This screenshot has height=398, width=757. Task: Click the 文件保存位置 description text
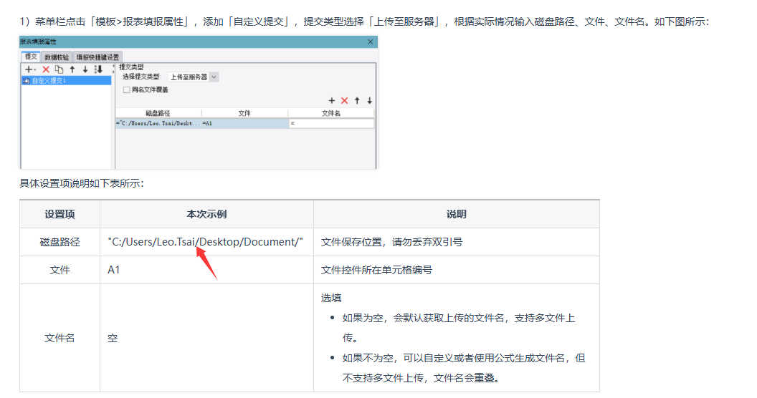point(391,242)
